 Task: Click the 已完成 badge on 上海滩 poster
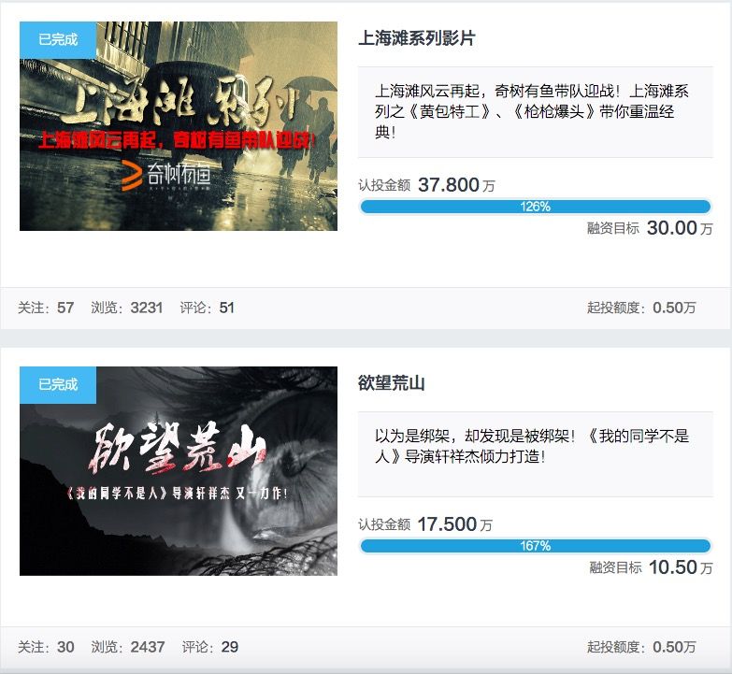(x=58, y=39)
